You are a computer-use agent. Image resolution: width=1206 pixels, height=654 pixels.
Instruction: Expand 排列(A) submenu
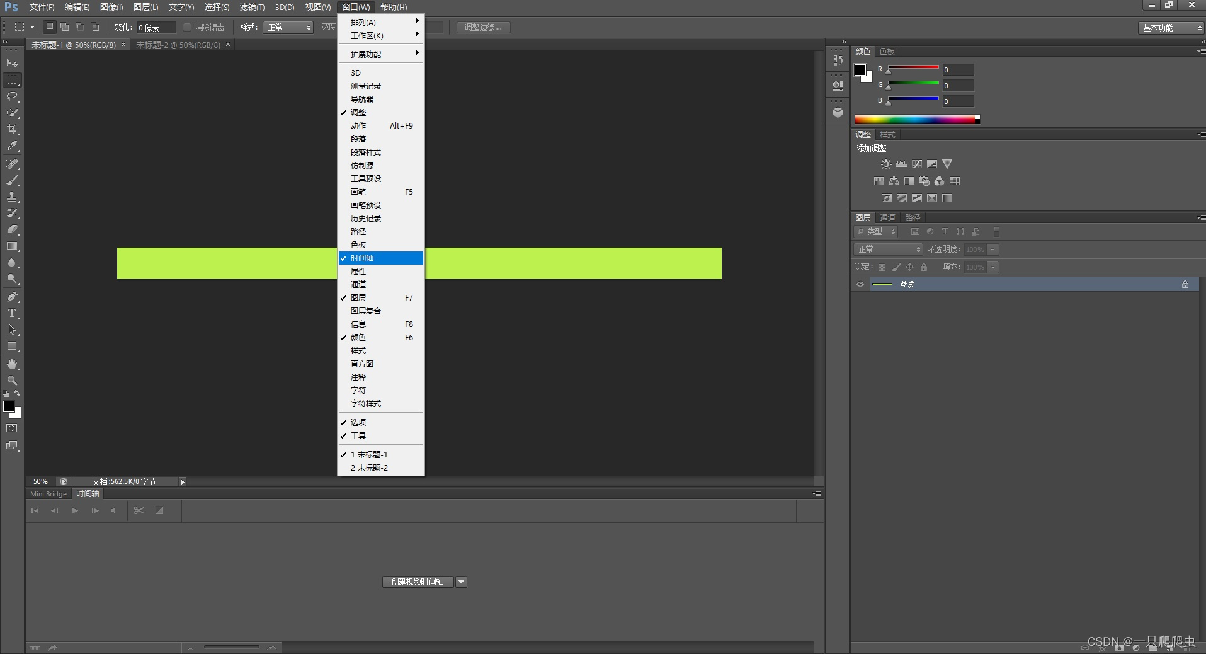coord(380,22)
